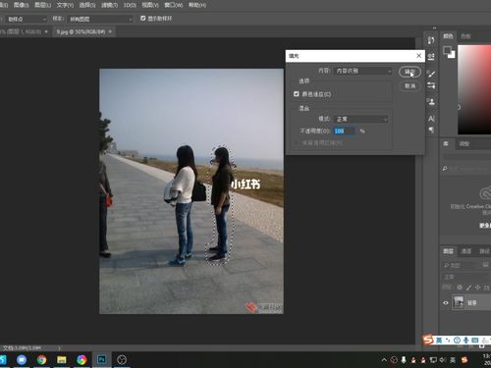Open the 滤镜 menu
Image resolution: width=491 pixels, height=368 pixels.
click(x=110, y=5)
